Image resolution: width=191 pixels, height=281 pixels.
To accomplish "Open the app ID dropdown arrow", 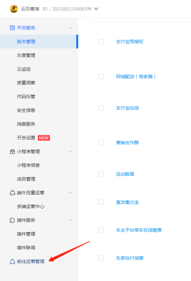I will (x=96, y=9).
